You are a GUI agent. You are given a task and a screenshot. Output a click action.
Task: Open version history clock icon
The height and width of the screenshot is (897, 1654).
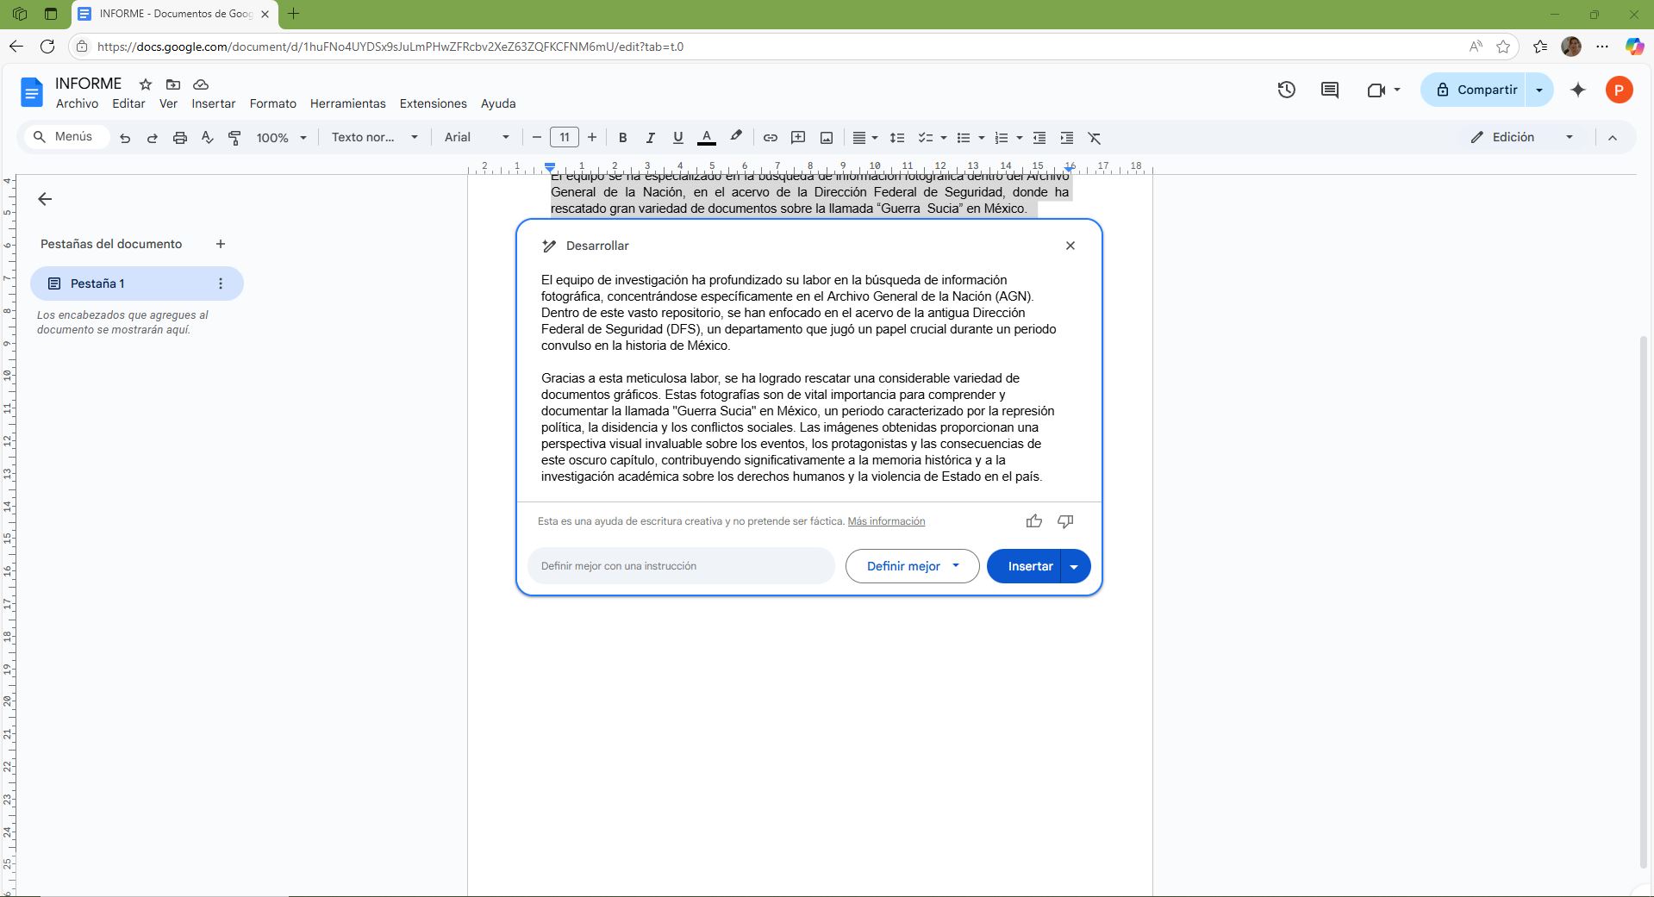point(1286,90)
